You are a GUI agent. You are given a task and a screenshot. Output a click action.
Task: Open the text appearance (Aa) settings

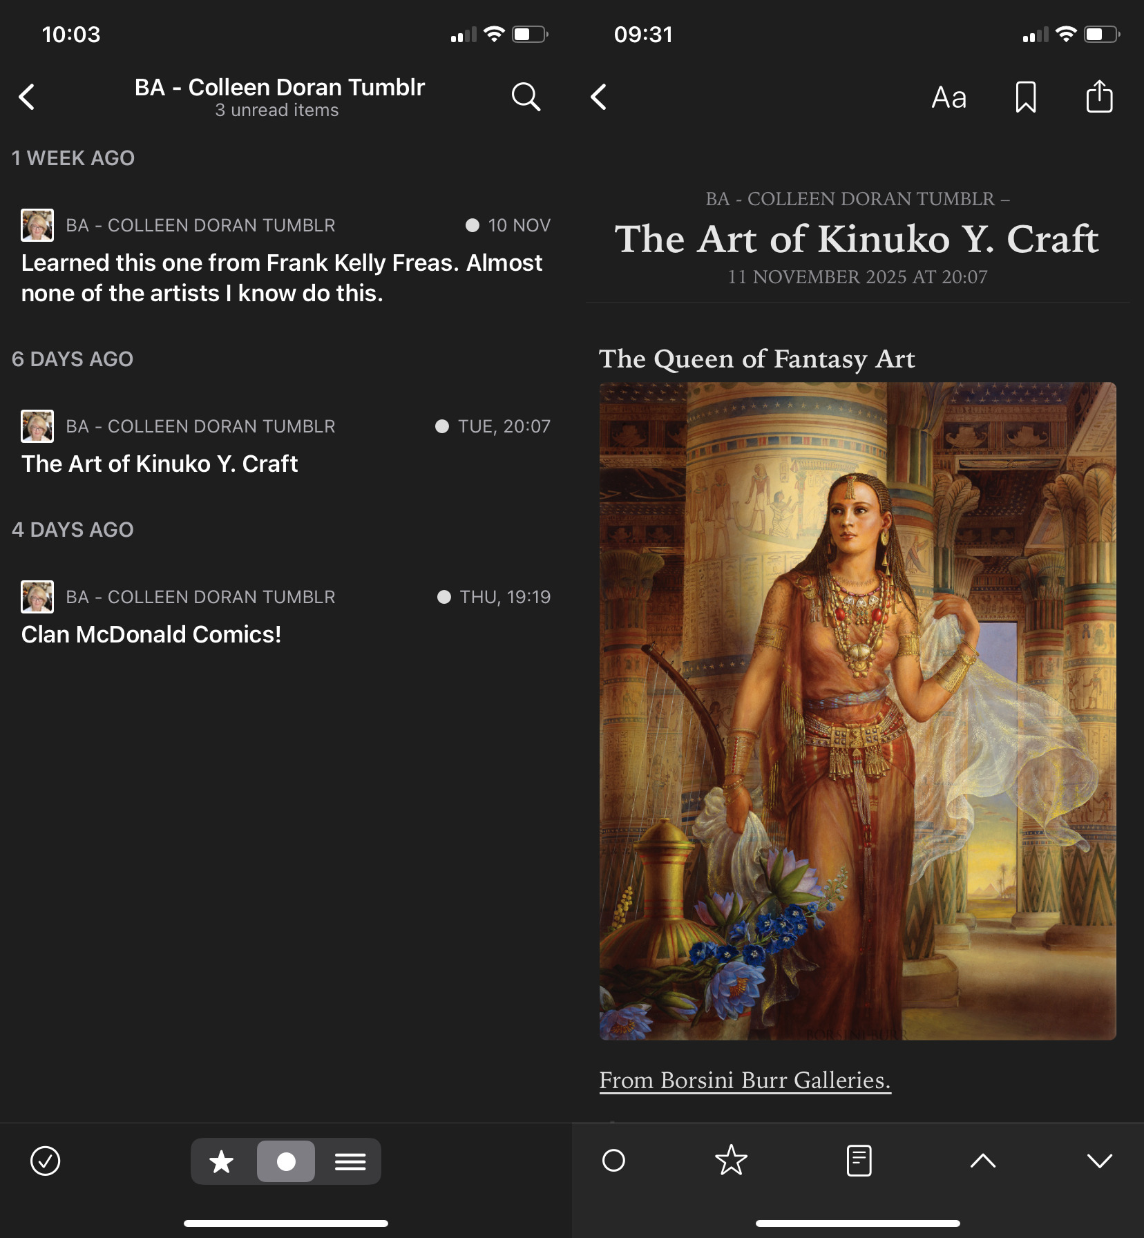click(948, 97)
